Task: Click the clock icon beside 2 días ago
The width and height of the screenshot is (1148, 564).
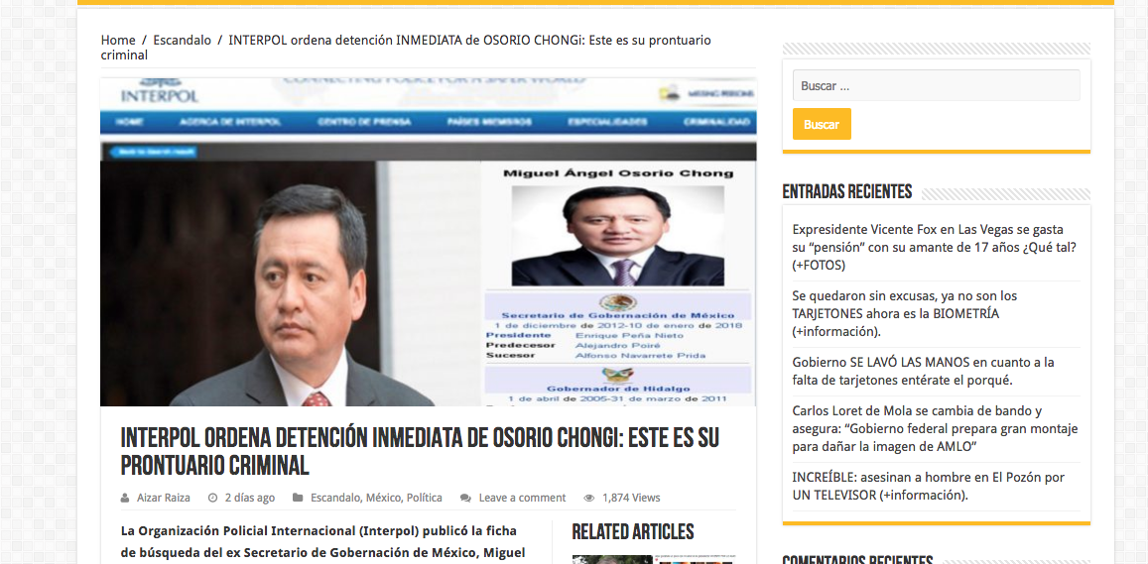Action: coord(213,498)
